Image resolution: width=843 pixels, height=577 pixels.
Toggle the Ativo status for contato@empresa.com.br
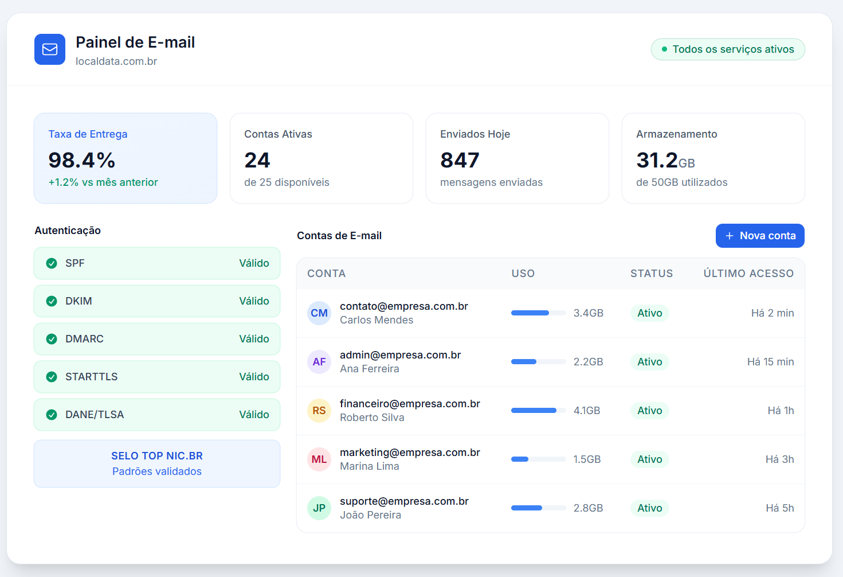click(x=649, y=313)
